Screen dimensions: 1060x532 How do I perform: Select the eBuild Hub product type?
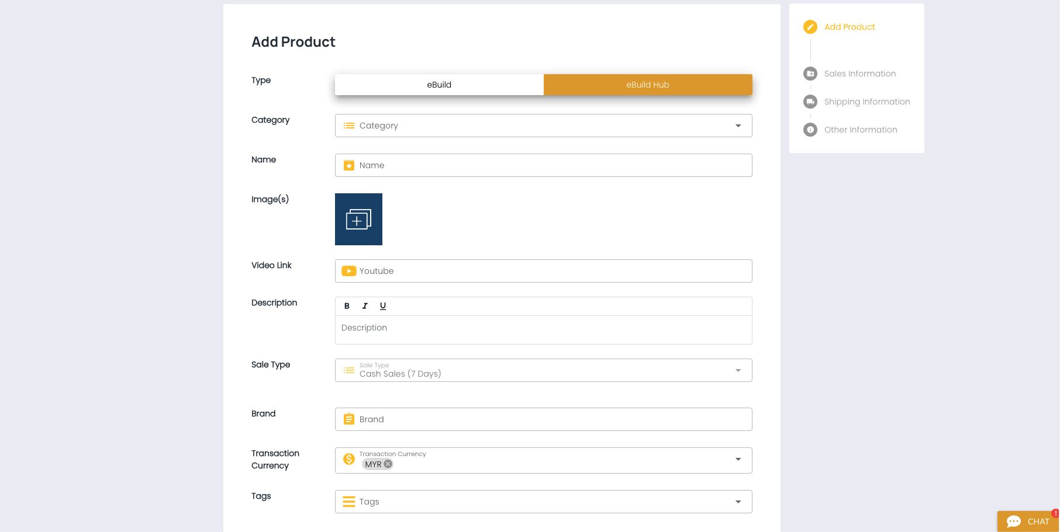(648, 85)
